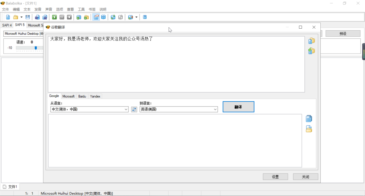Viewport: 365px width, 196px height.
Task: Click the yellow file icon beside translation output
Action: (x=309, y=129)
